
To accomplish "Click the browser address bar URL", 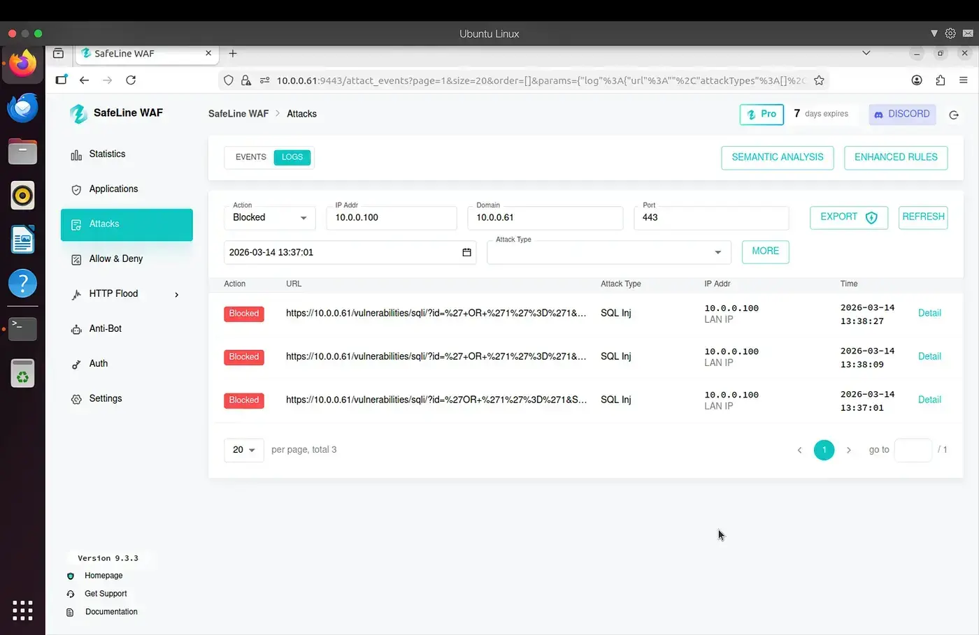I will point(541,80).
